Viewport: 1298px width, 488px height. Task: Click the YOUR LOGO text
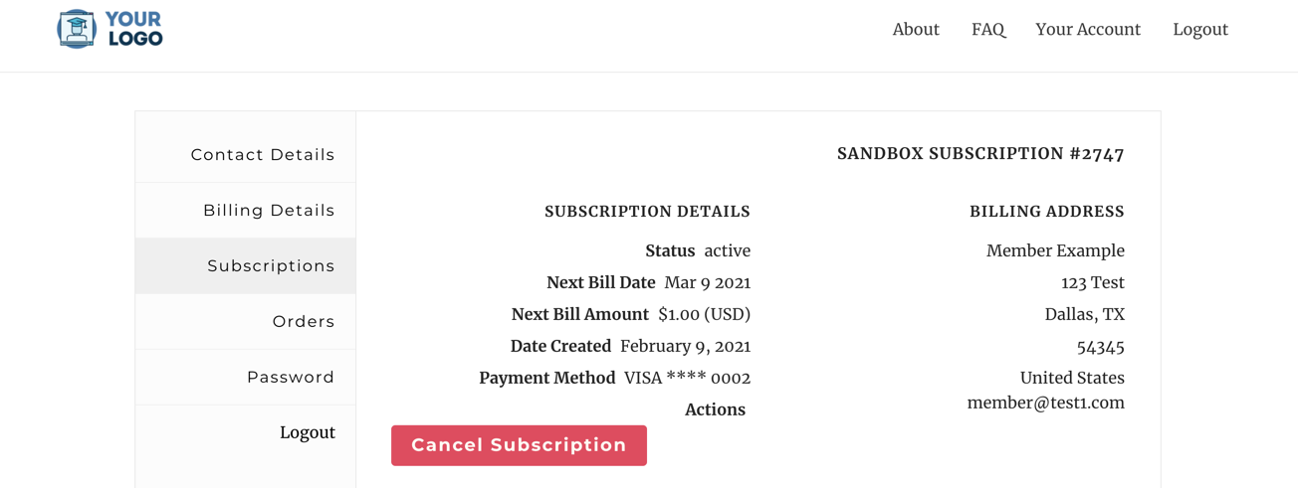pos(133,29)
